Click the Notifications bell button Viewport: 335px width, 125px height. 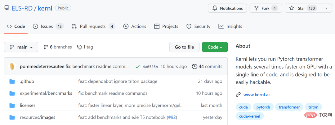click(227, 8)
